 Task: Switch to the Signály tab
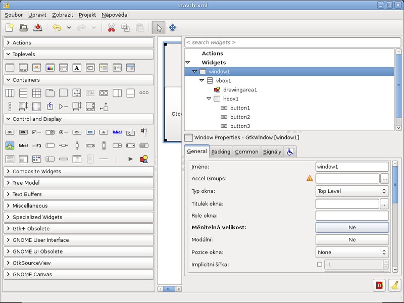coord(272,152)
